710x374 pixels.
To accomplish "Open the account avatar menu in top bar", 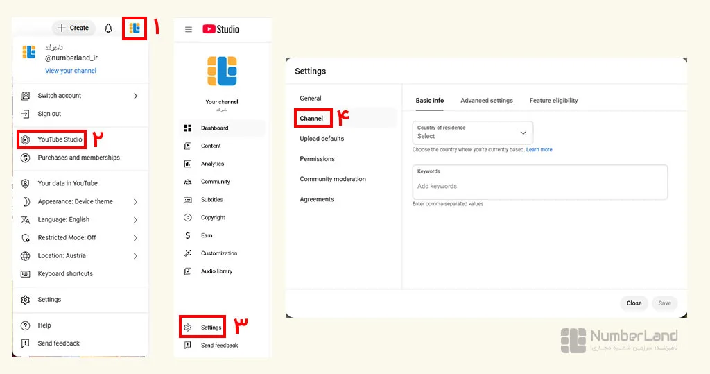I will (x=135, y=28).
